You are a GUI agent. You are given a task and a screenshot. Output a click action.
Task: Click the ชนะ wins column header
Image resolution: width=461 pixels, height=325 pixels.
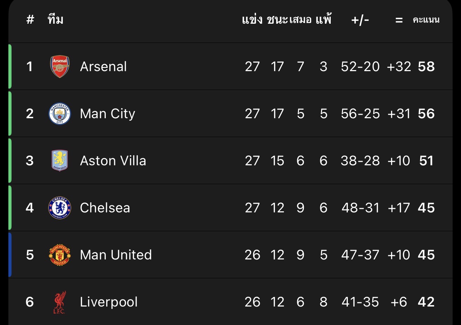[277, 20]
